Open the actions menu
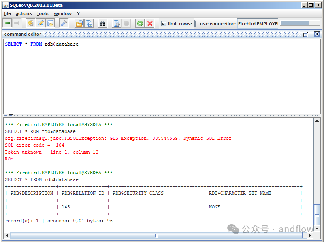Image resolution: width=324 pixels, height=242 pixels. click(23, 13)
